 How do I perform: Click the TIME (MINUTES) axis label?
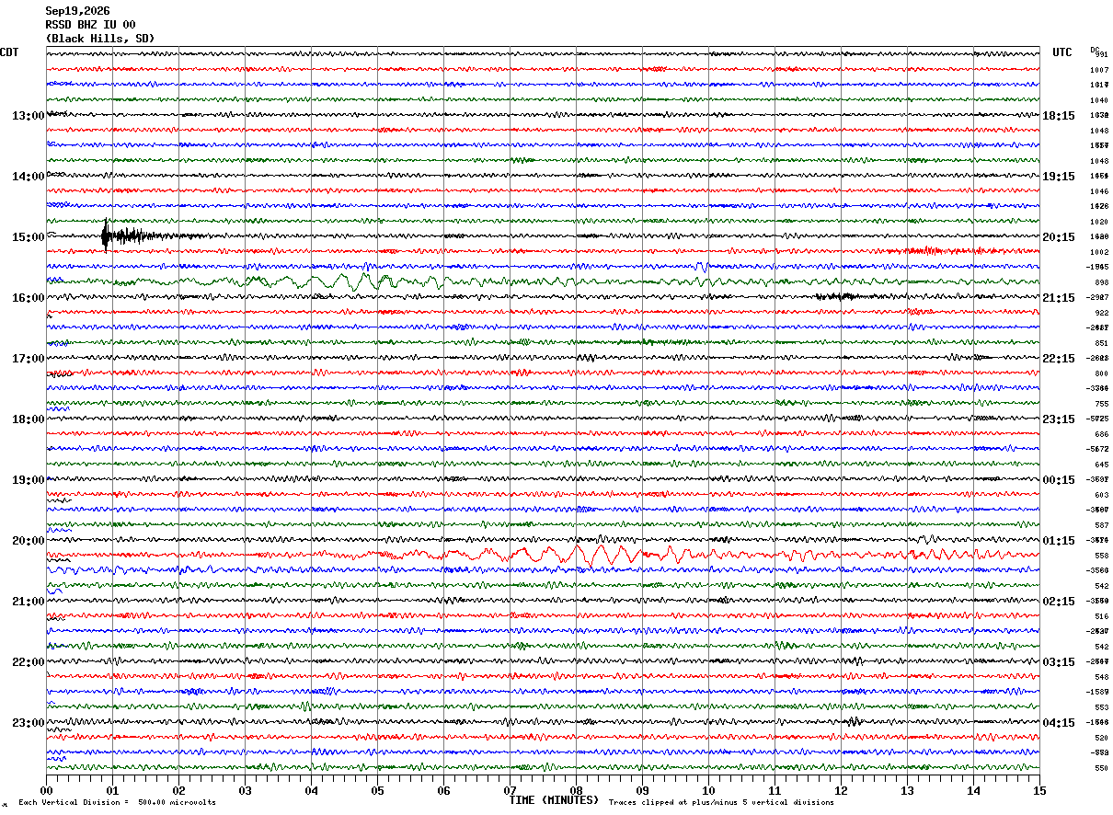coord(554,800)
